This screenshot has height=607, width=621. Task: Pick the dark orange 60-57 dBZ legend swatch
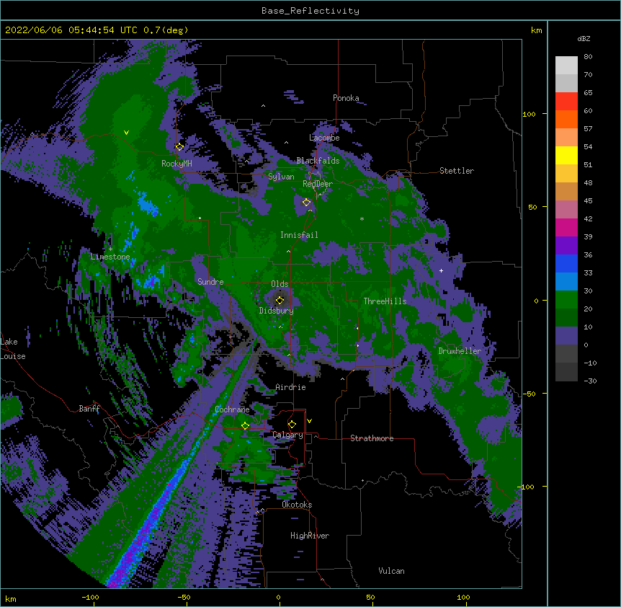coord(566,120)
